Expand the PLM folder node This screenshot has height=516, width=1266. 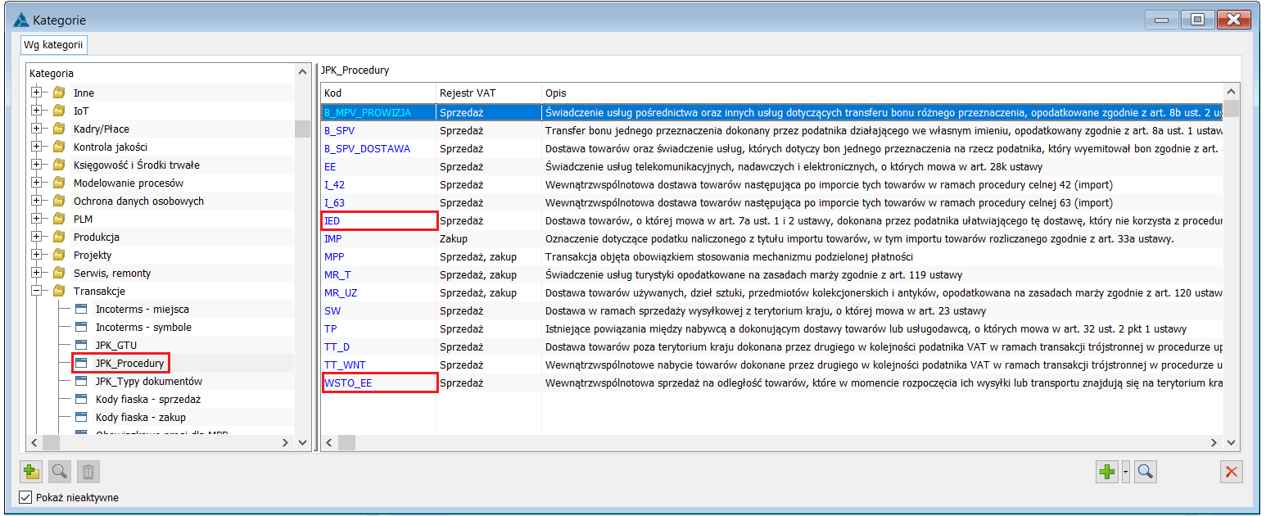pyautogui.click(x=36, y=219)
